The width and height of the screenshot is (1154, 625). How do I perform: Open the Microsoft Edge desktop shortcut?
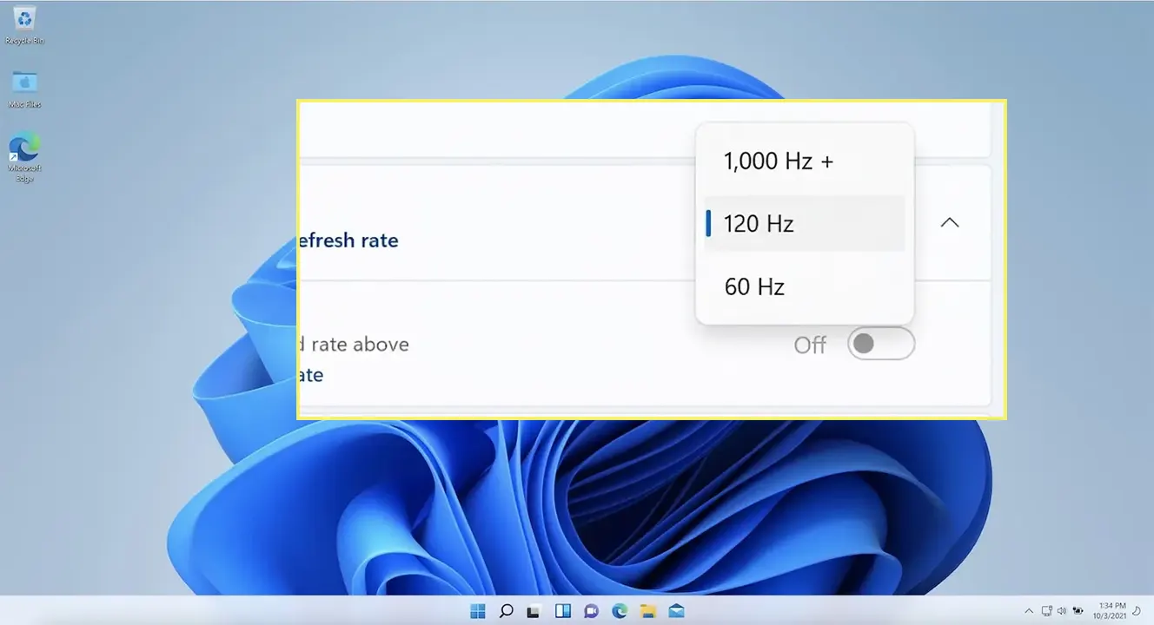24,157
